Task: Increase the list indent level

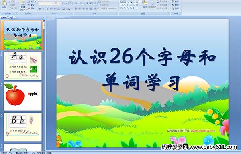Action: pos(91,3)
